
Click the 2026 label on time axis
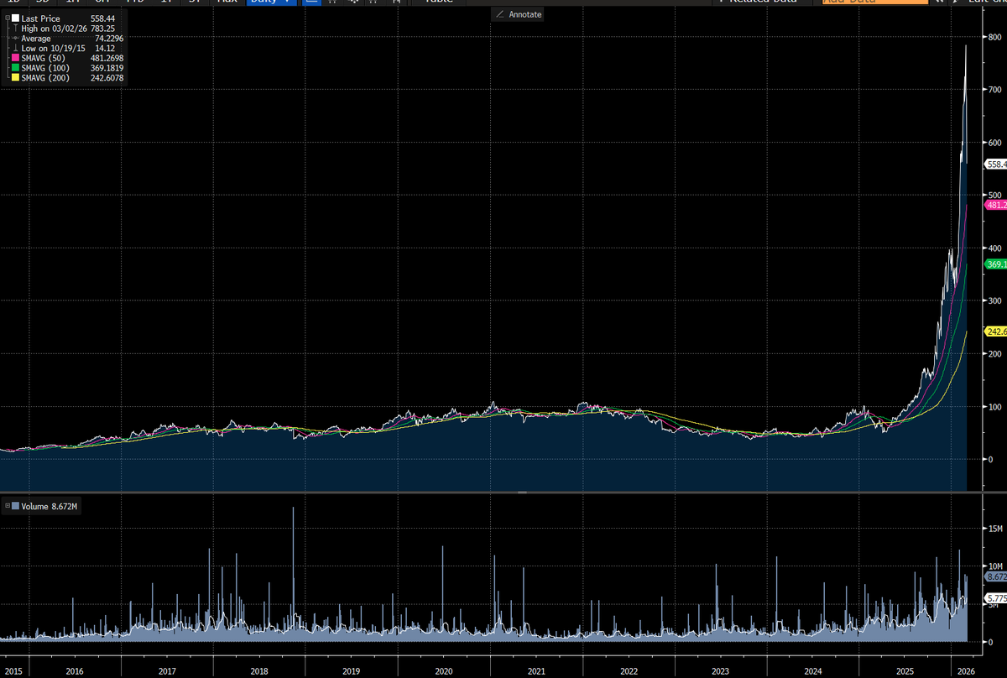click(966, 670)
